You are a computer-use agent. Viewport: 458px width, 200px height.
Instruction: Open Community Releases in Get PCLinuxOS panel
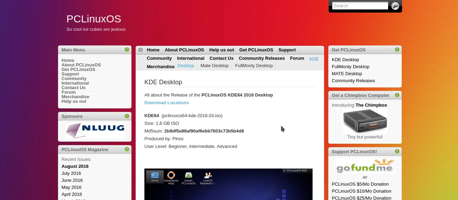coord(353,80)
